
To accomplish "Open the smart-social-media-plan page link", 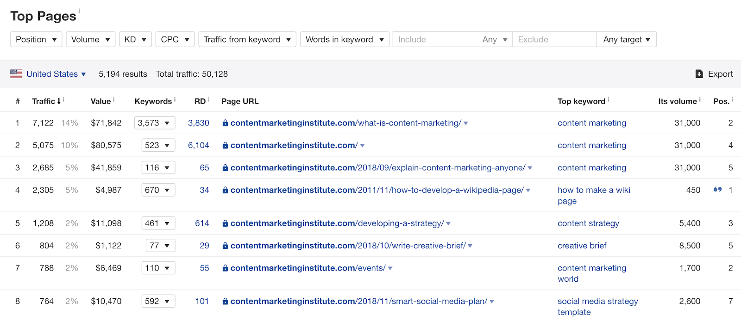I will [359, 301].
